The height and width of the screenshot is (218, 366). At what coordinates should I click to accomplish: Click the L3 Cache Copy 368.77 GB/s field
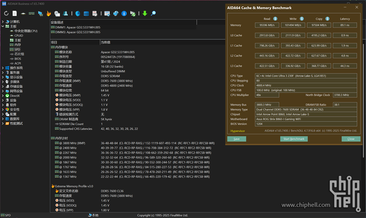tap(319, 66)
